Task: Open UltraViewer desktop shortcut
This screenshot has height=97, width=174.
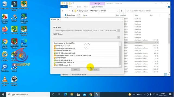Action: pos(5,68)
